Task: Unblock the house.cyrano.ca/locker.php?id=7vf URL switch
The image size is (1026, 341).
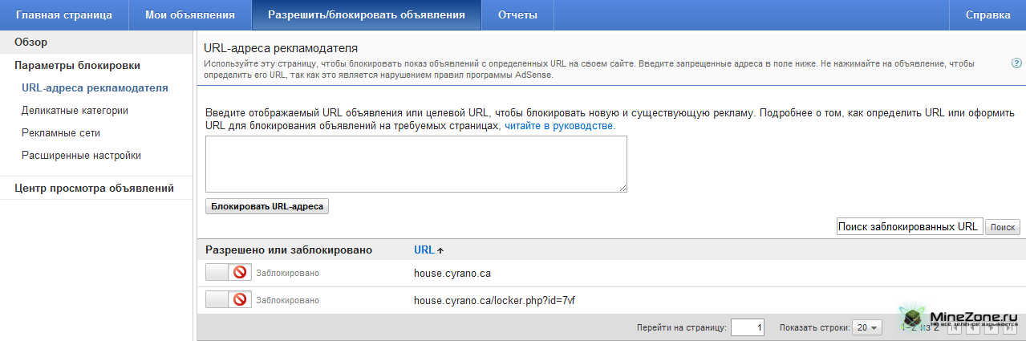Action: (x=229, y=300)
